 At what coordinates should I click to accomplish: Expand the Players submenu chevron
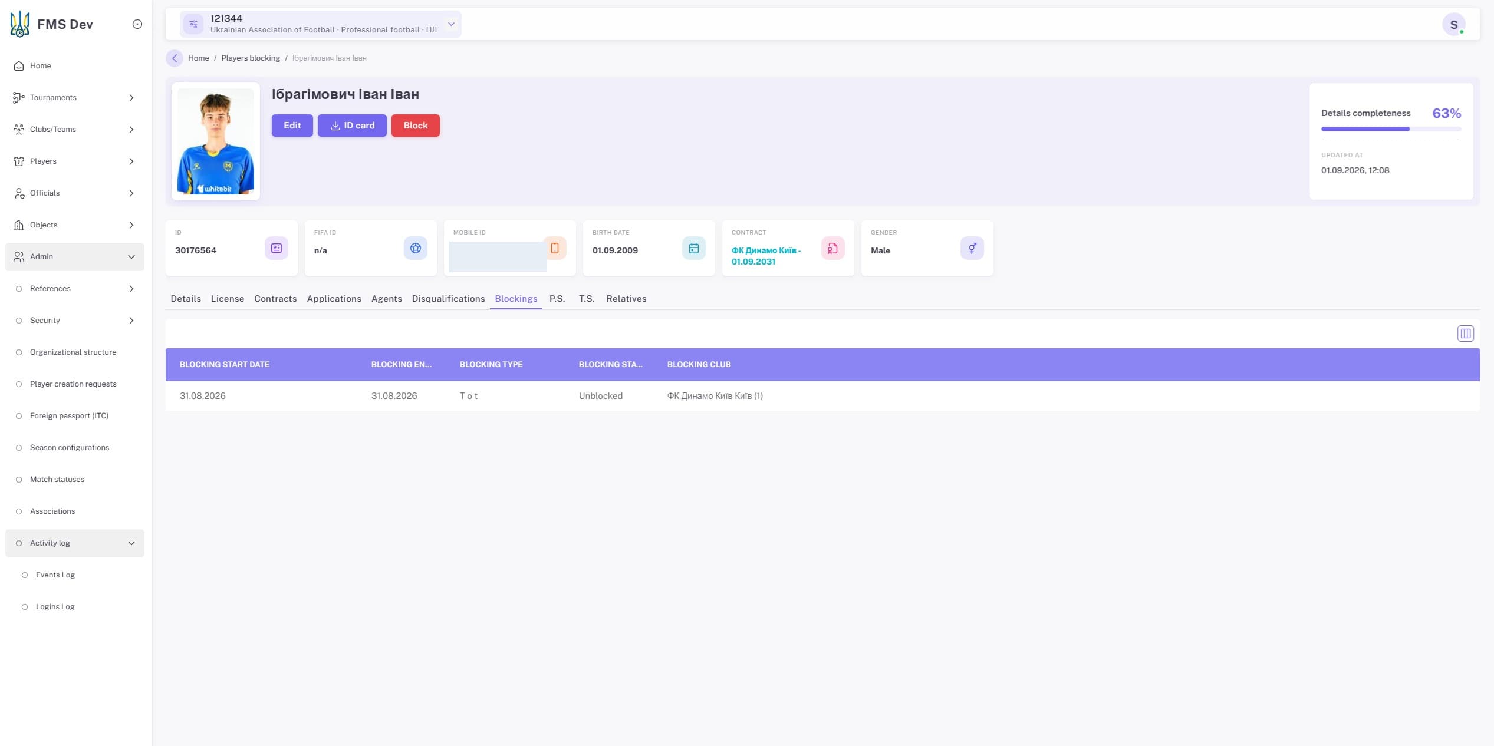coord(131,161)
